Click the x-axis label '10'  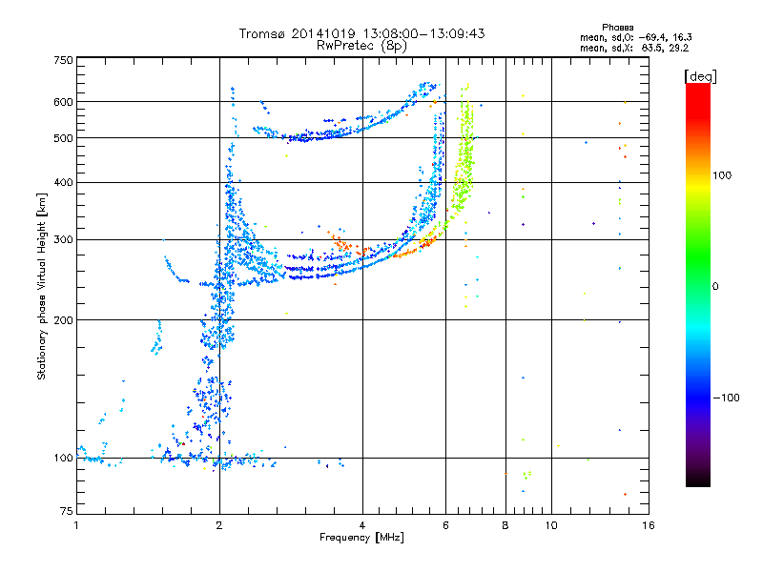[x=551, y=525]
